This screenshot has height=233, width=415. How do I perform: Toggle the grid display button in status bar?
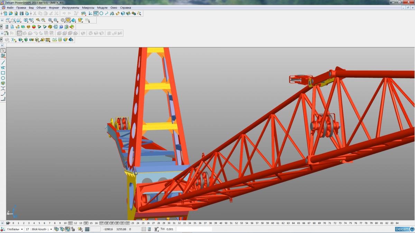point(87,229)
